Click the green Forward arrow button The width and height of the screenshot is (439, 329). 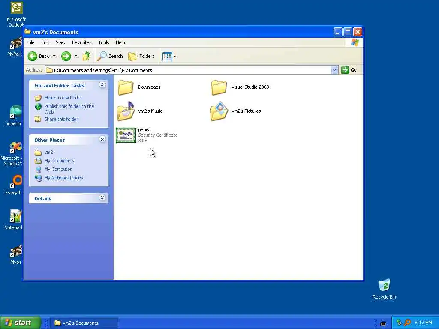(x=66, y=56)
